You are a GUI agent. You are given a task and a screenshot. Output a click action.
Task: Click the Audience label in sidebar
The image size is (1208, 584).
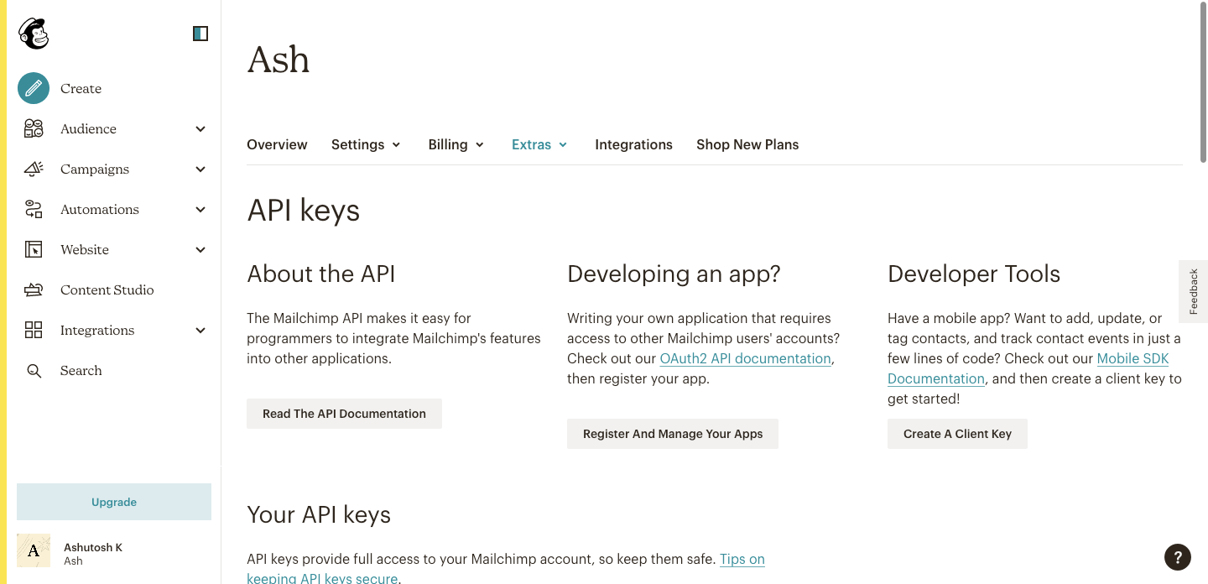coord(88,128)
